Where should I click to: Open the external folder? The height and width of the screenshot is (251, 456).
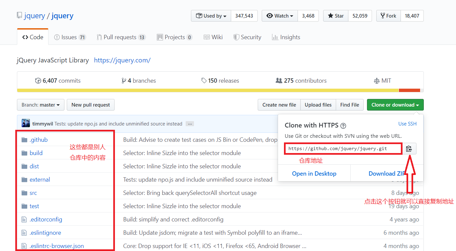pos(40,180)
